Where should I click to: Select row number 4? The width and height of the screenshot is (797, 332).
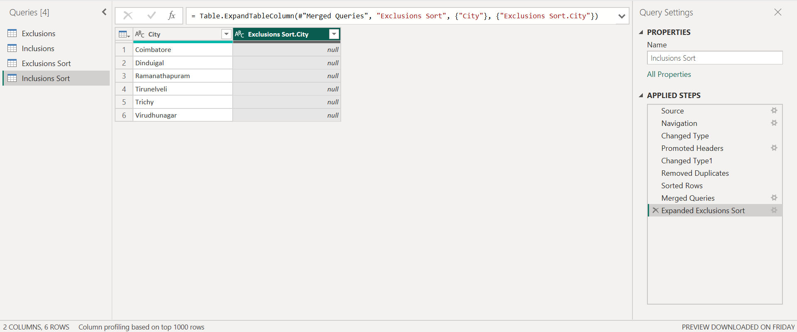click(124, 89)
